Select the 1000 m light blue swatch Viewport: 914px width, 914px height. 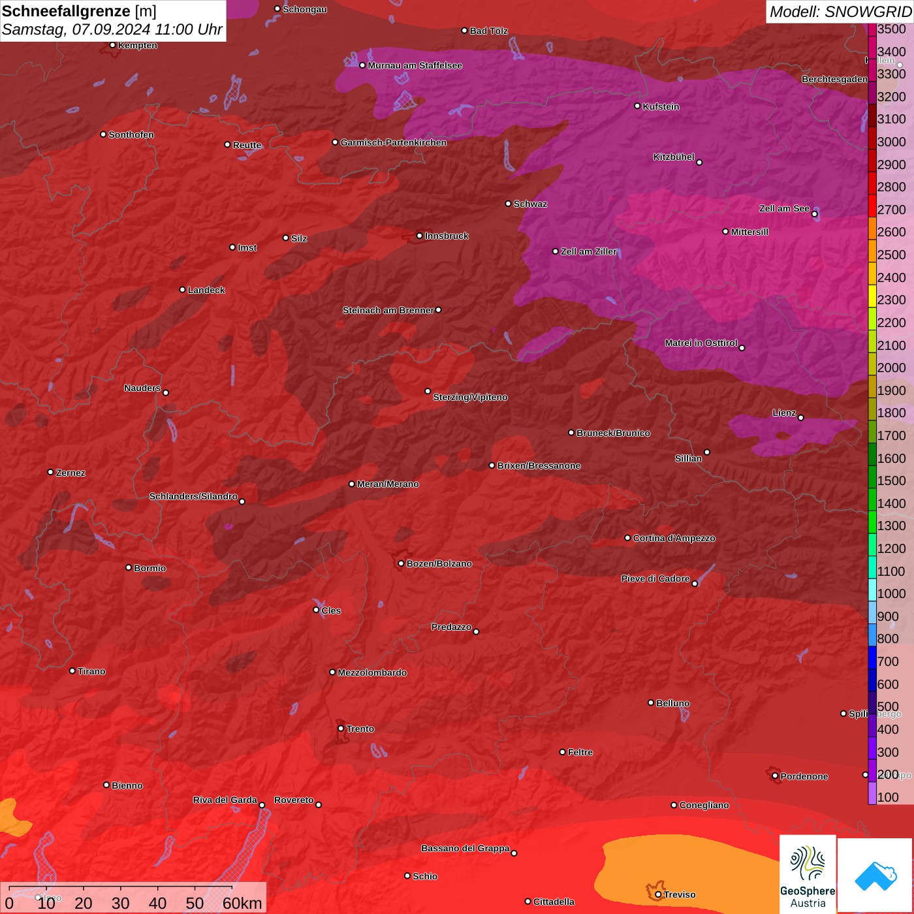872,590
